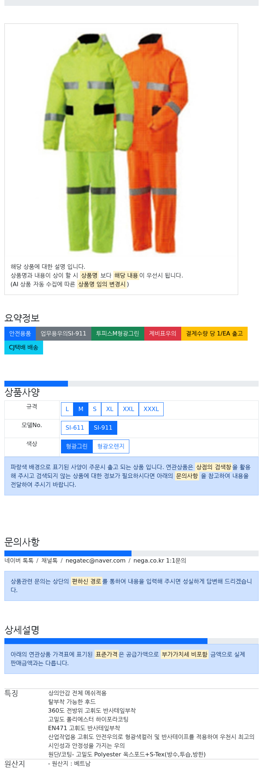This screenshot has width=263, height=771.
Task: Pick size XXXL
Action: point(151,409)
